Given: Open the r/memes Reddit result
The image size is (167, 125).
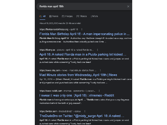Looking at the screenshot, I should (77, 95).
